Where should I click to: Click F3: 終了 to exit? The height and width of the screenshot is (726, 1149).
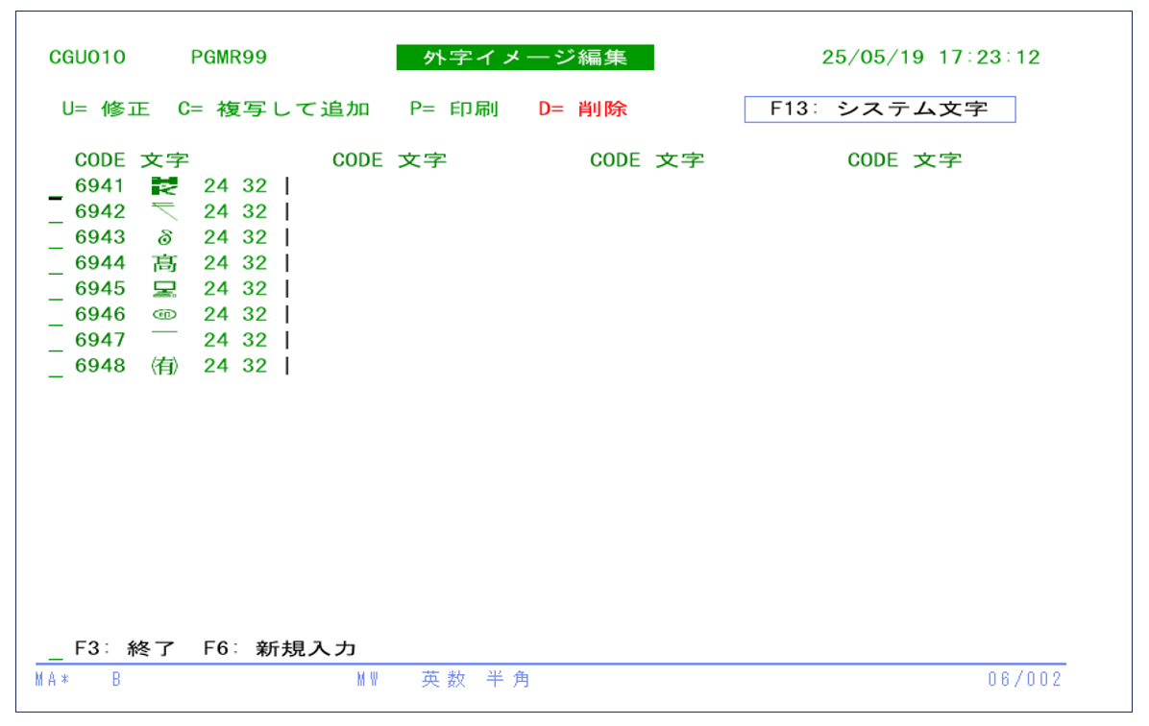point(125,648)
